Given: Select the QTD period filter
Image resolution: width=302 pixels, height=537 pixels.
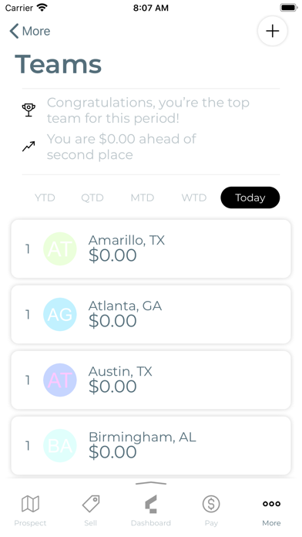Looking at the screenshot, I should pos(92,198).
